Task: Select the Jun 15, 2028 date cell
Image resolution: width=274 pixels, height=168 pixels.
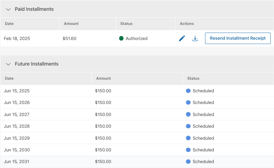Action: point(17,126)
